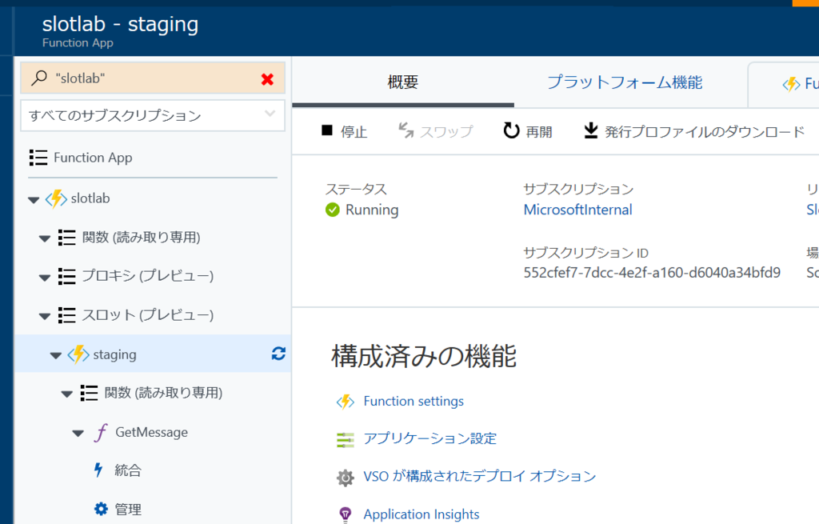Select the slotlab tree item
Screen dimensions: 819x524
(x=90, y=198)
